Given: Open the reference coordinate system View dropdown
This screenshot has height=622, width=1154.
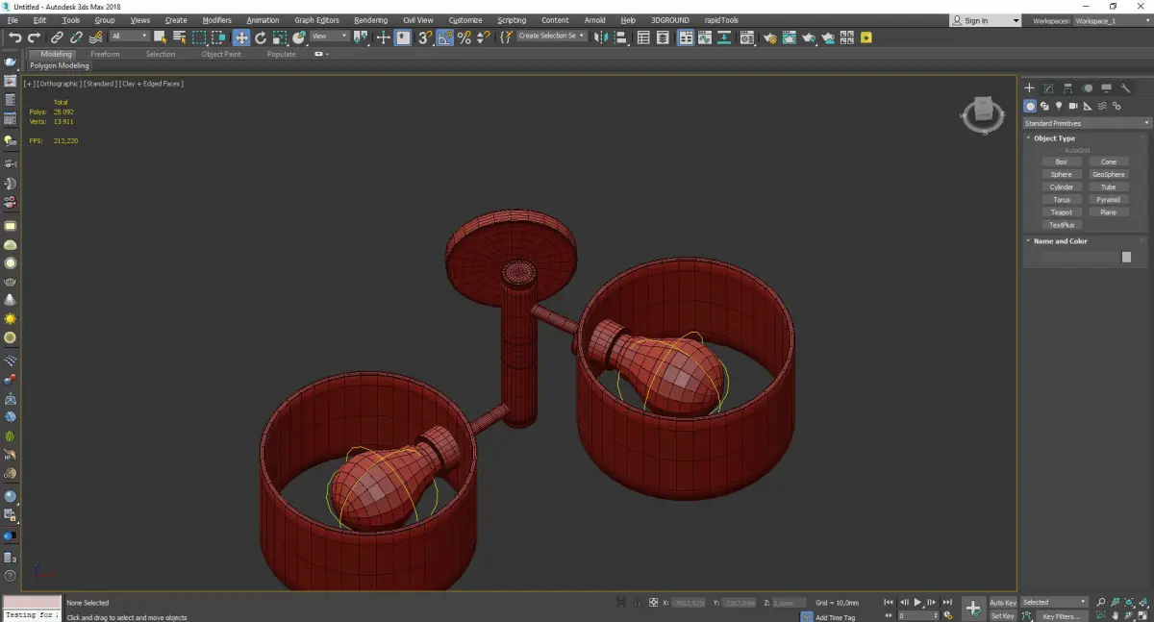Looking at the screenshot, I should point(329,37).
